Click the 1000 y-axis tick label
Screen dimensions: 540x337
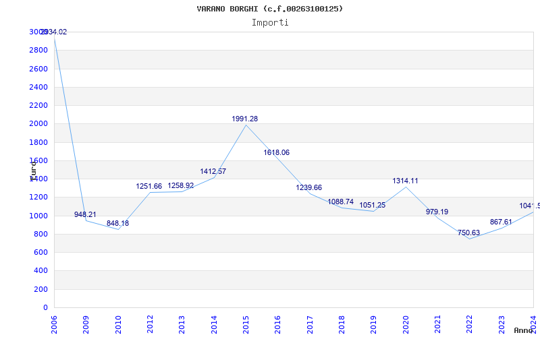(x=38, y=216)
